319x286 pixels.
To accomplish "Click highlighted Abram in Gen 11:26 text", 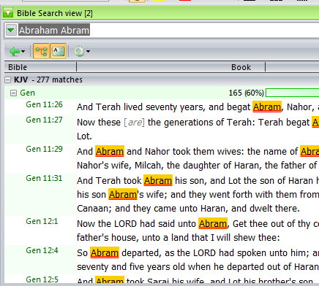I will (x=267, y=107).
